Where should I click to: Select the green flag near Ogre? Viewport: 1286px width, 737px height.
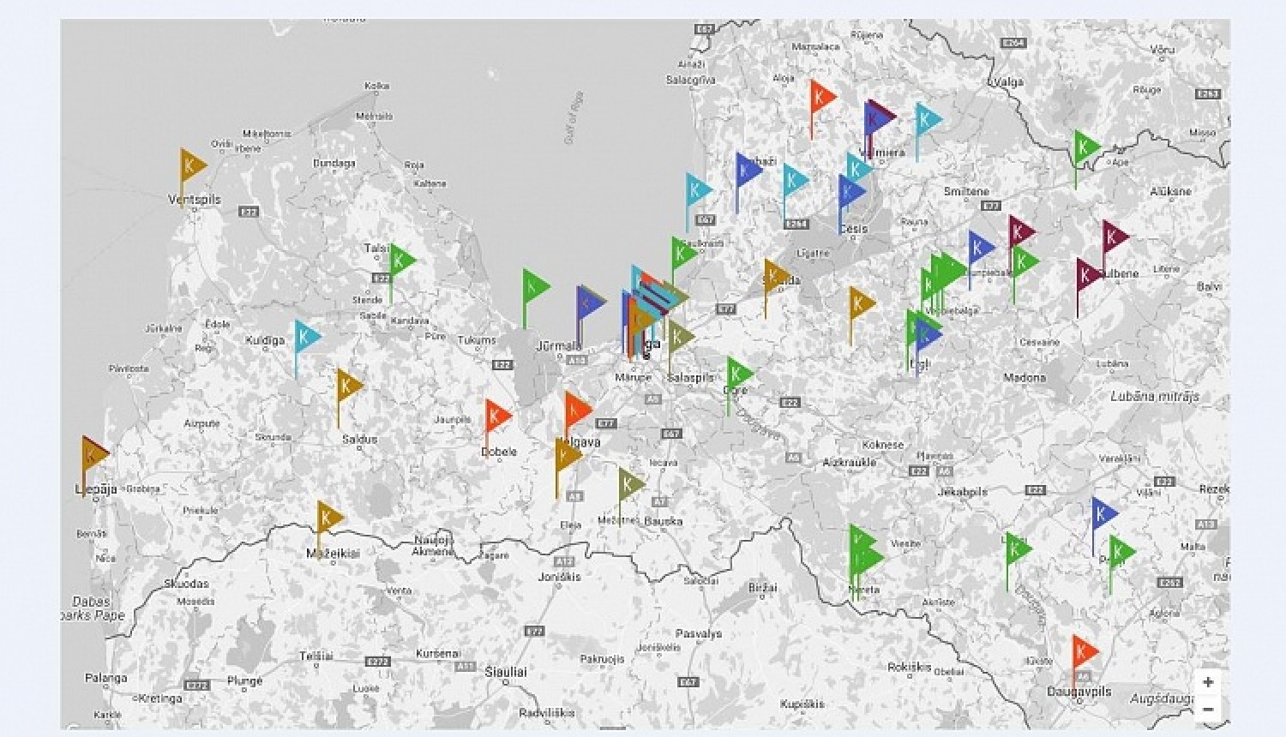coord(739,374)
